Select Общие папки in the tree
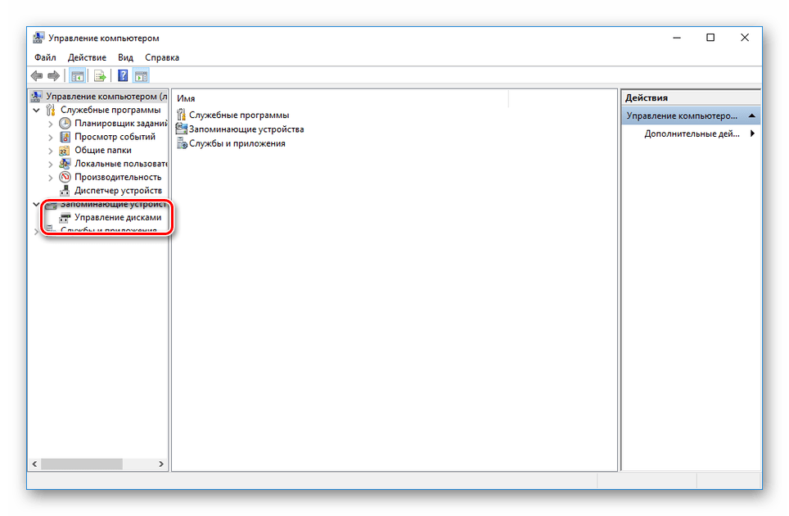 [102, 150]
